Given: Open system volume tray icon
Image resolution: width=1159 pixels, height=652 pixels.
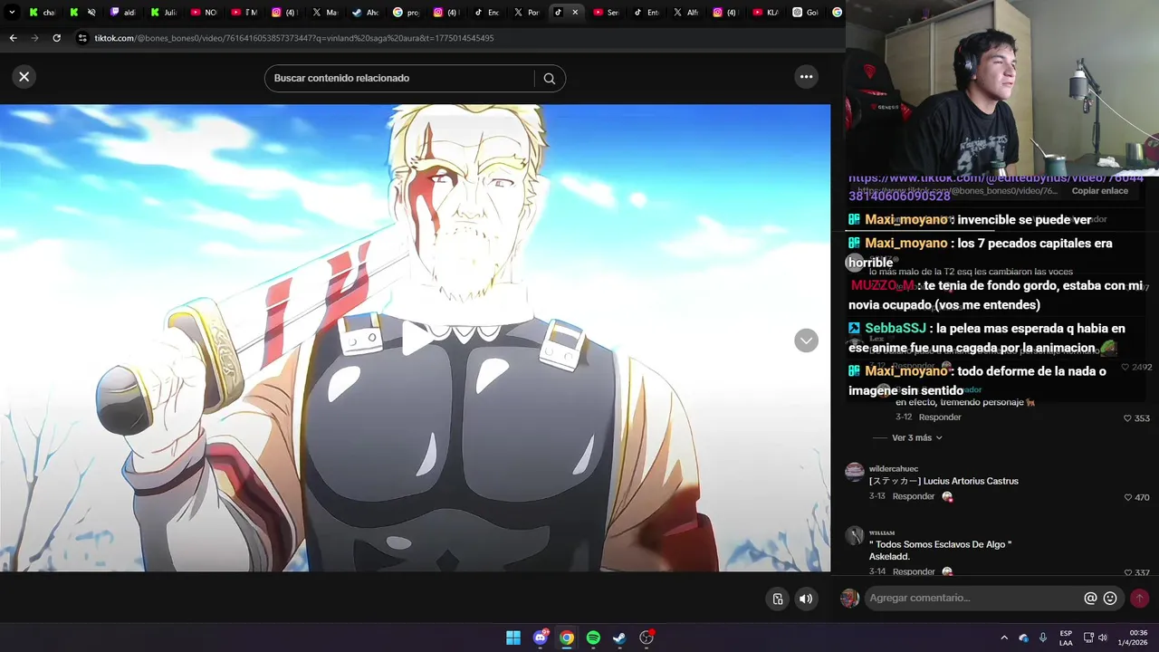Looking at the screenshot, I should click(1103, 638).
